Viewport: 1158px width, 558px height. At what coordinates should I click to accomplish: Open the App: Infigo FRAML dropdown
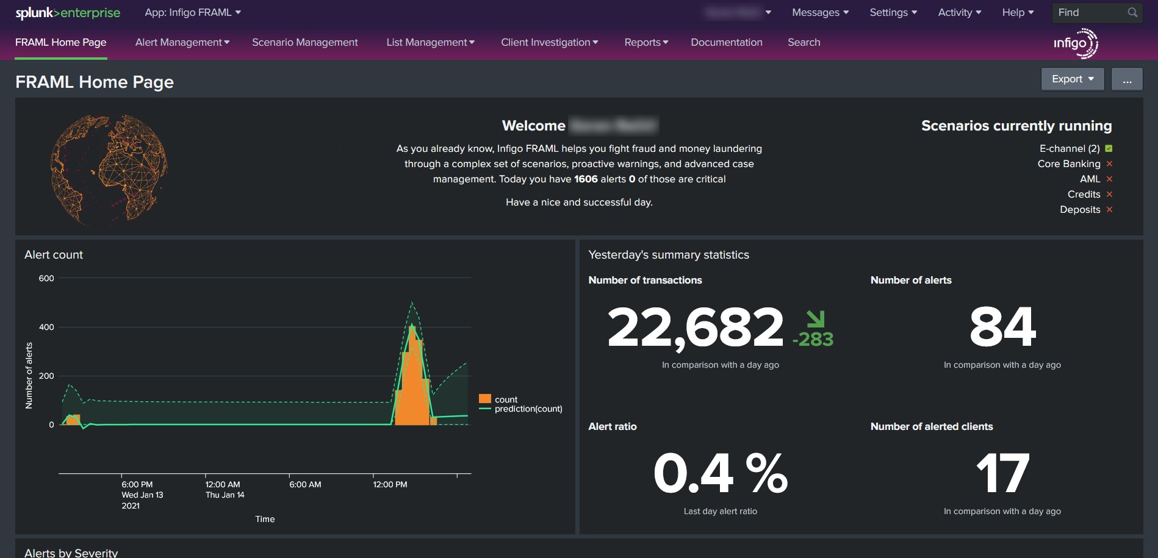[193, 12]
